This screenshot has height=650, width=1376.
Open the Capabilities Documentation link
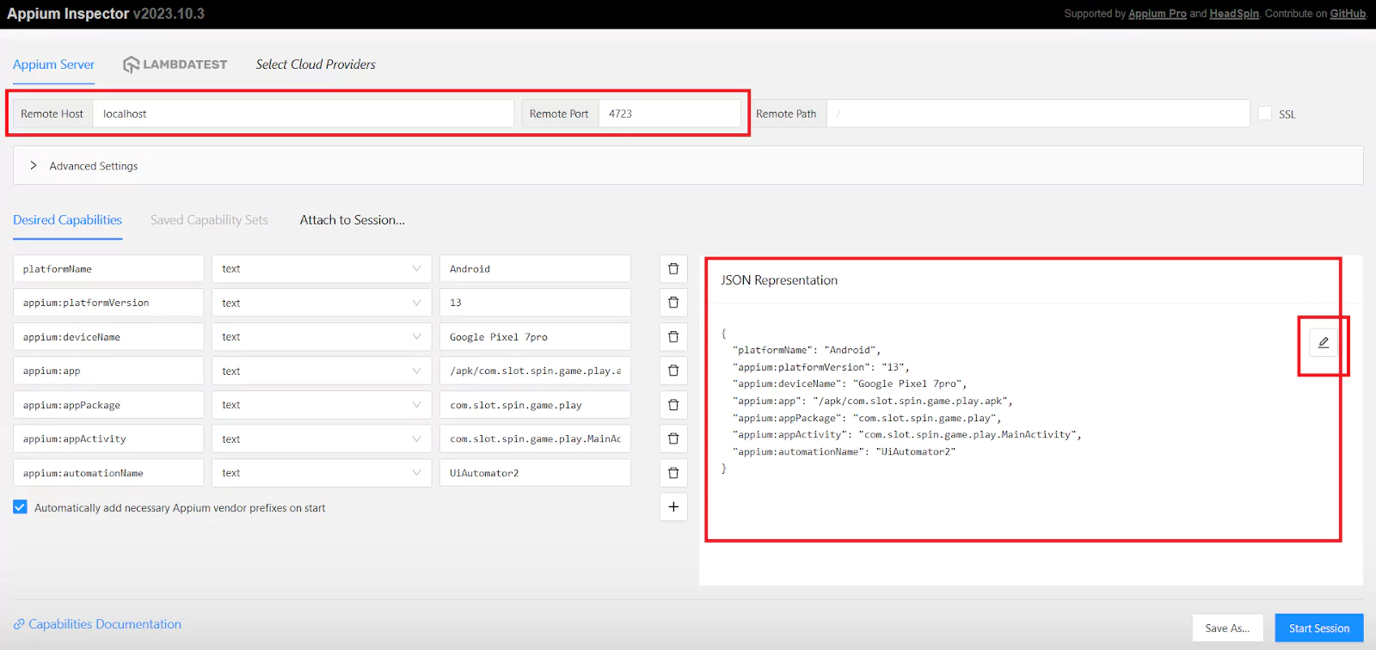click(x=97, y=624)
